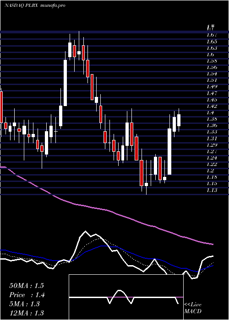Click the 1.4 price axis label
Image resolution: width=229 pixels, height=320 pixels.
coord(210,113)
